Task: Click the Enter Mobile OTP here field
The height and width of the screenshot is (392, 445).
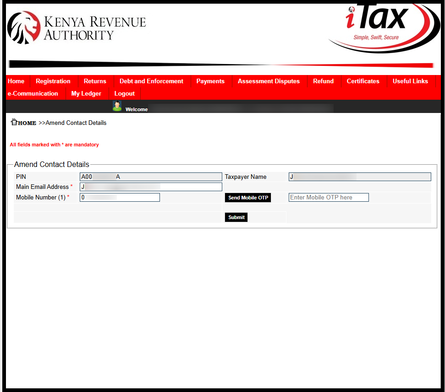Action: tap(328, 197)
